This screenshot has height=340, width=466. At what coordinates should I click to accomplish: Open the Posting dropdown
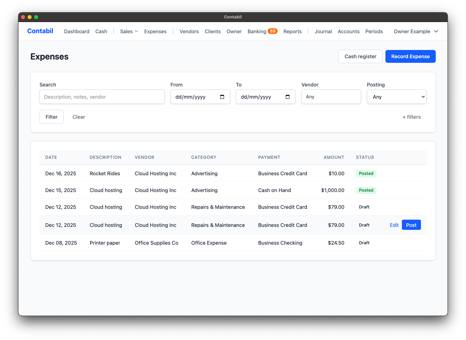(396, 97)
